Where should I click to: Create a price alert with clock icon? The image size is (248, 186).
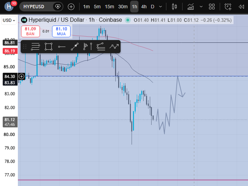click(x=228, y=7)
